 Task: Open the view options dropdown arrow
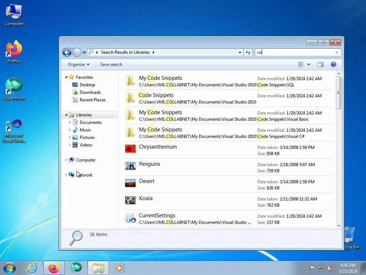(308, 64)
